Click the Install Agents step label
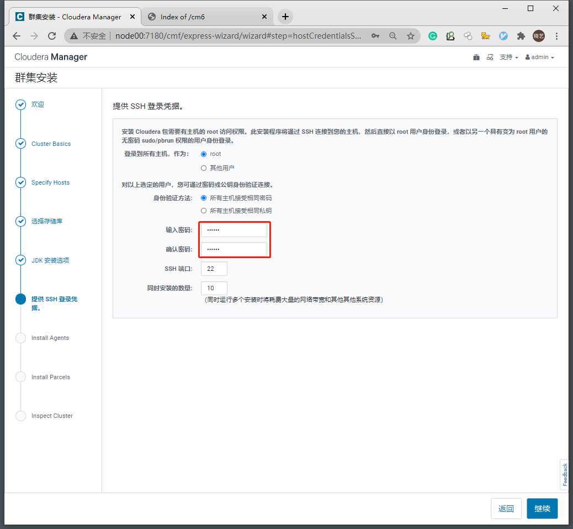573x529 pixels. 50,338
